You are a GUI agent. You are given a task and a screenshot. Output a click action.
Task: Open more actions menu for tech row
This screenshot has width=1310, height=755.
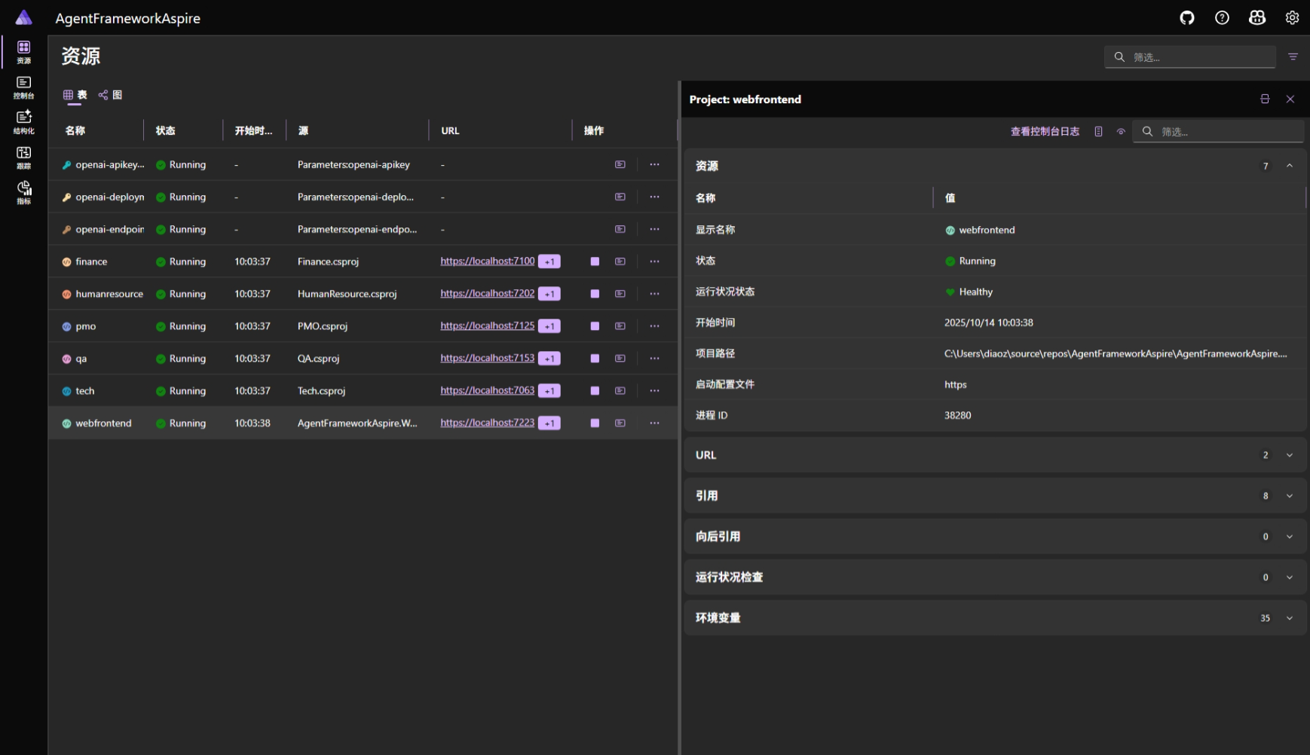point(654,391)
